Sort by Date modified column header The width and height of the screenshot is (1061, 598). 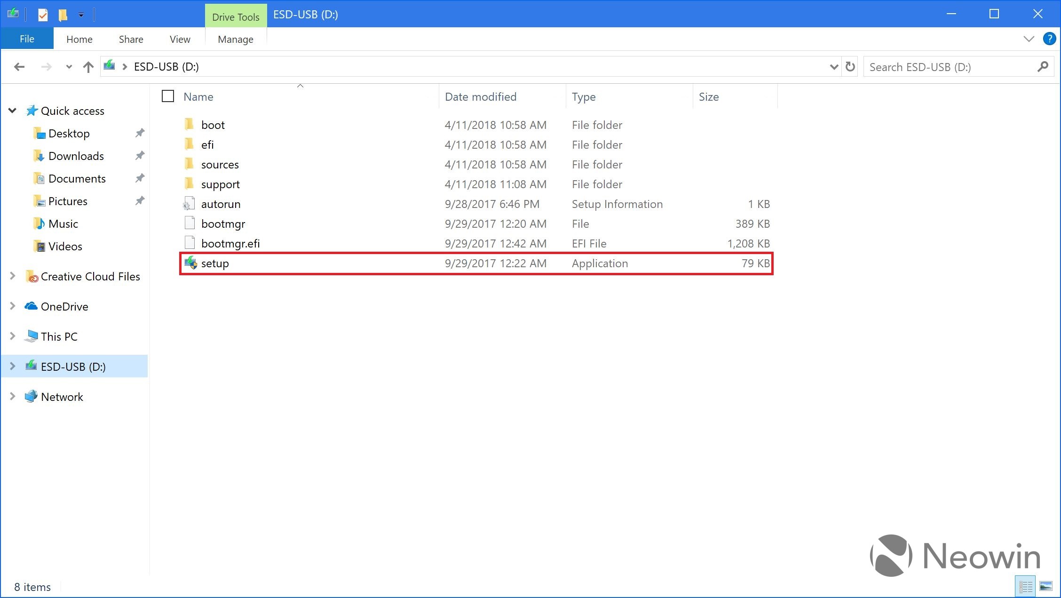pyautogui.click(x=481, y=96)
